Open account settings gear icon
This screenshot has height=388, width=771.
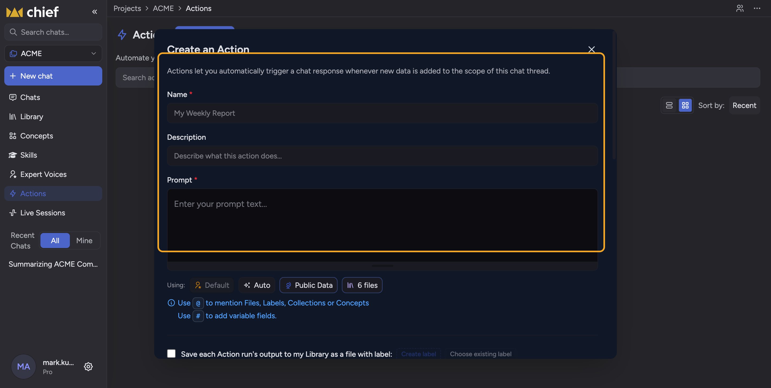pyautogui.click(x=88, y=367)
